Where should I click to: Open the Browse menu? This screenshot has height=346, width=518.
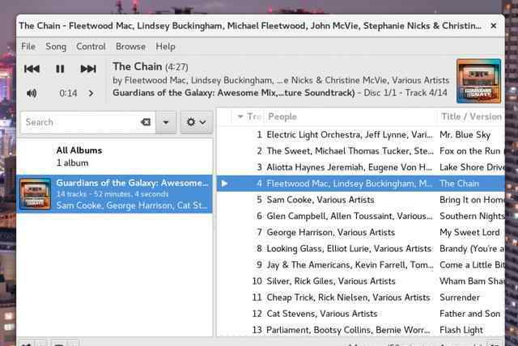pyautogui.click(x=130, y=47)
